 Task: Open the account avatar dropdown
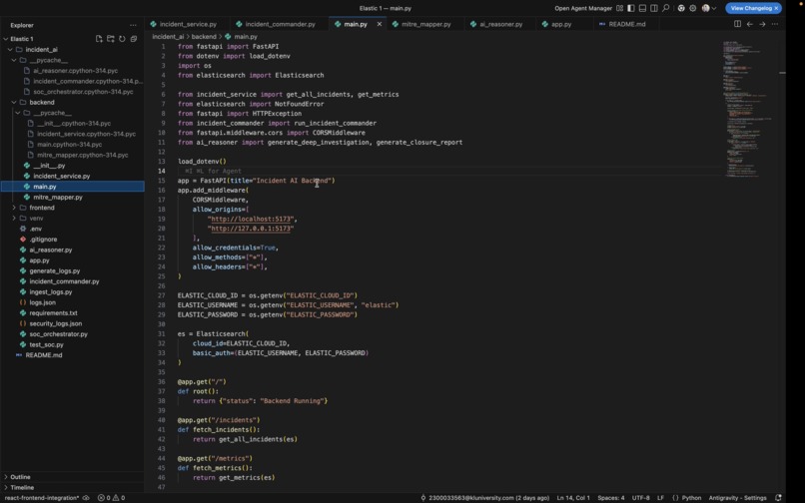709,8
